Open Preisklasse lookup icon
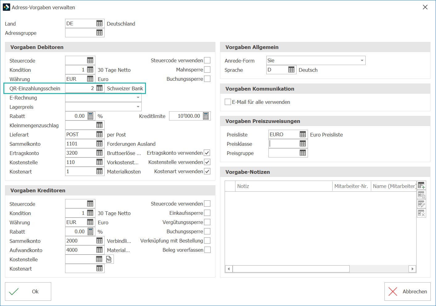 (x=303, y=144)
